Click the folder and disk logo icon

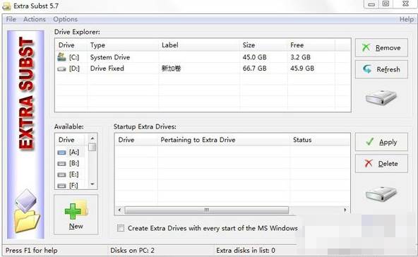[27, 210]
